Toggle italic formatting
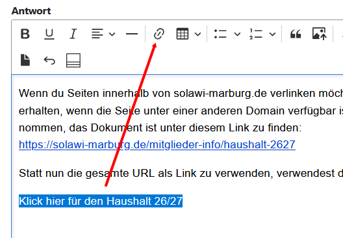The width and height of the screenshot is (343, 238). coord(73,34)
